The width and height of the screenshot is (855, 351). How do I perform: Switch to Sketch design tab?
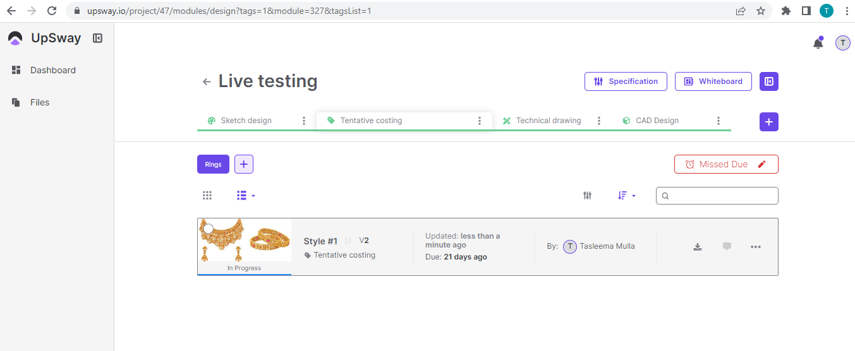coord(246,121)
